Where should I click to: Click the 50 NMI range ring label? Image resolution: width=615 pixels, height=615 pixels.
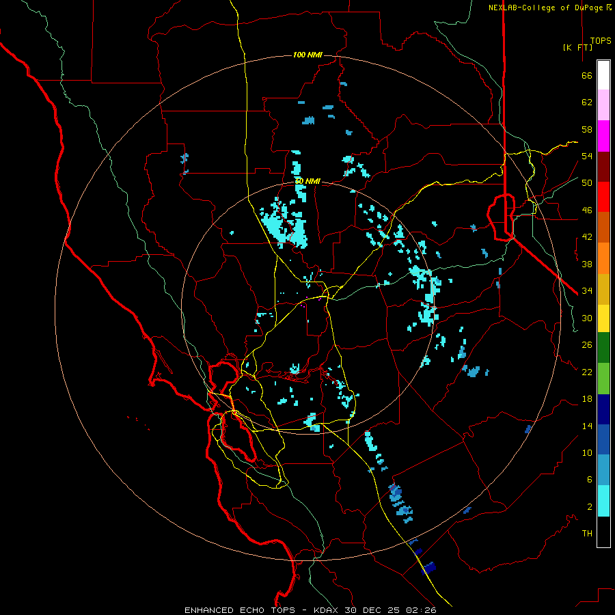pyautogui.click(x=307, y=181)
